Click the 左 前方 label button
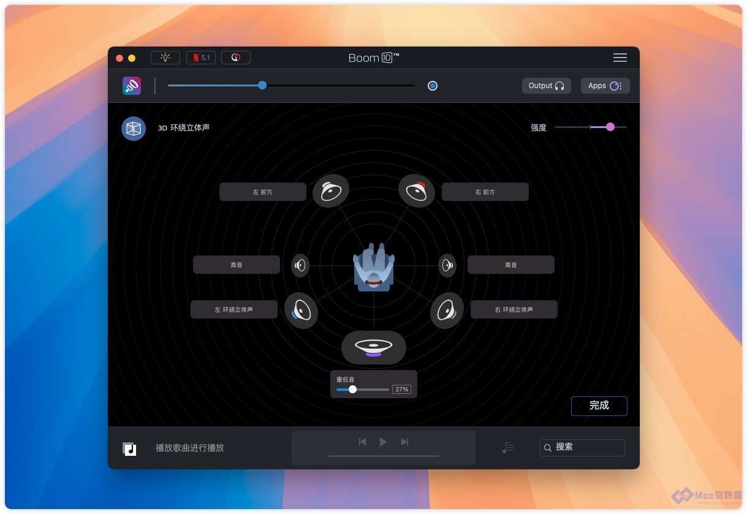The image size is (747, 514). [263, 192]
